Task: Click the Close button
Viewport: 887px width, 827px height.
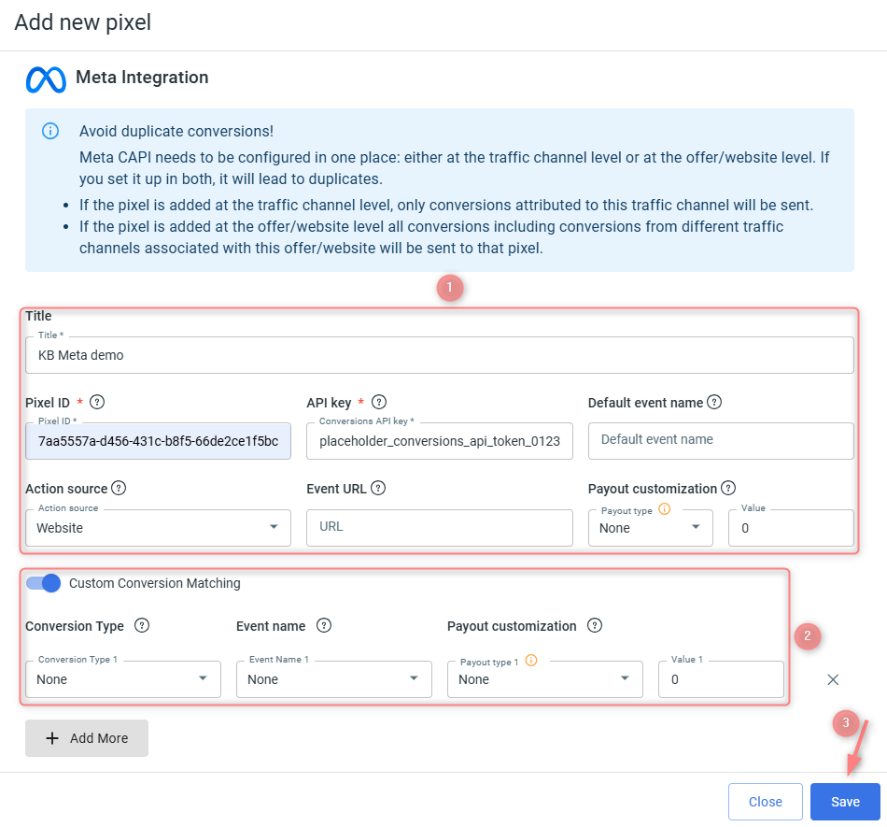Action: click(x=765, y=802)
